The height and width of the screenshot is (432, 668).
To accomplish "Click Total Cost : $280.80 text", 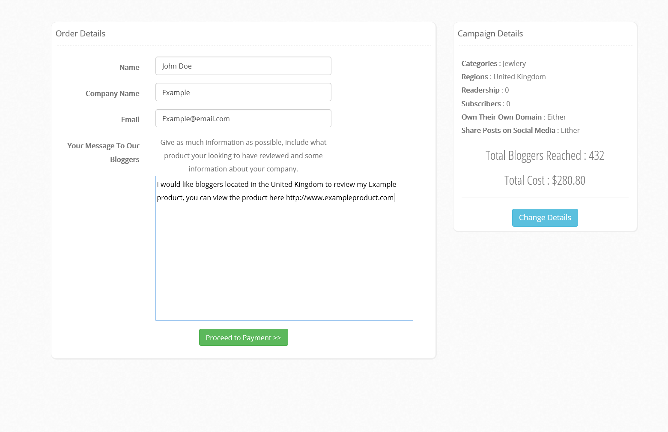I will tap(545, 180).
